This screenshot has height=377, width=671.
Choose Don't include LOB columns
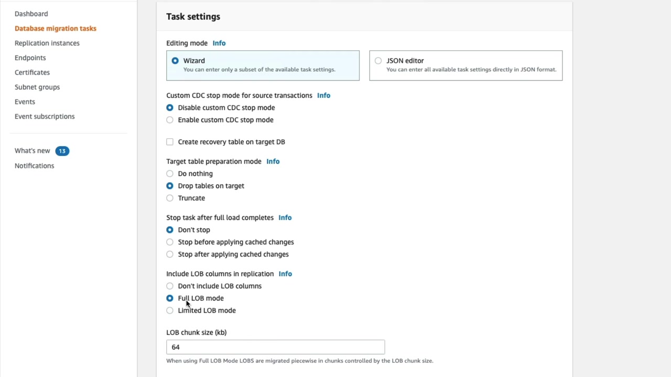click(x=170, y=286)
